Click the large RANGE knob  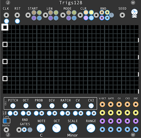coord(91,128)
